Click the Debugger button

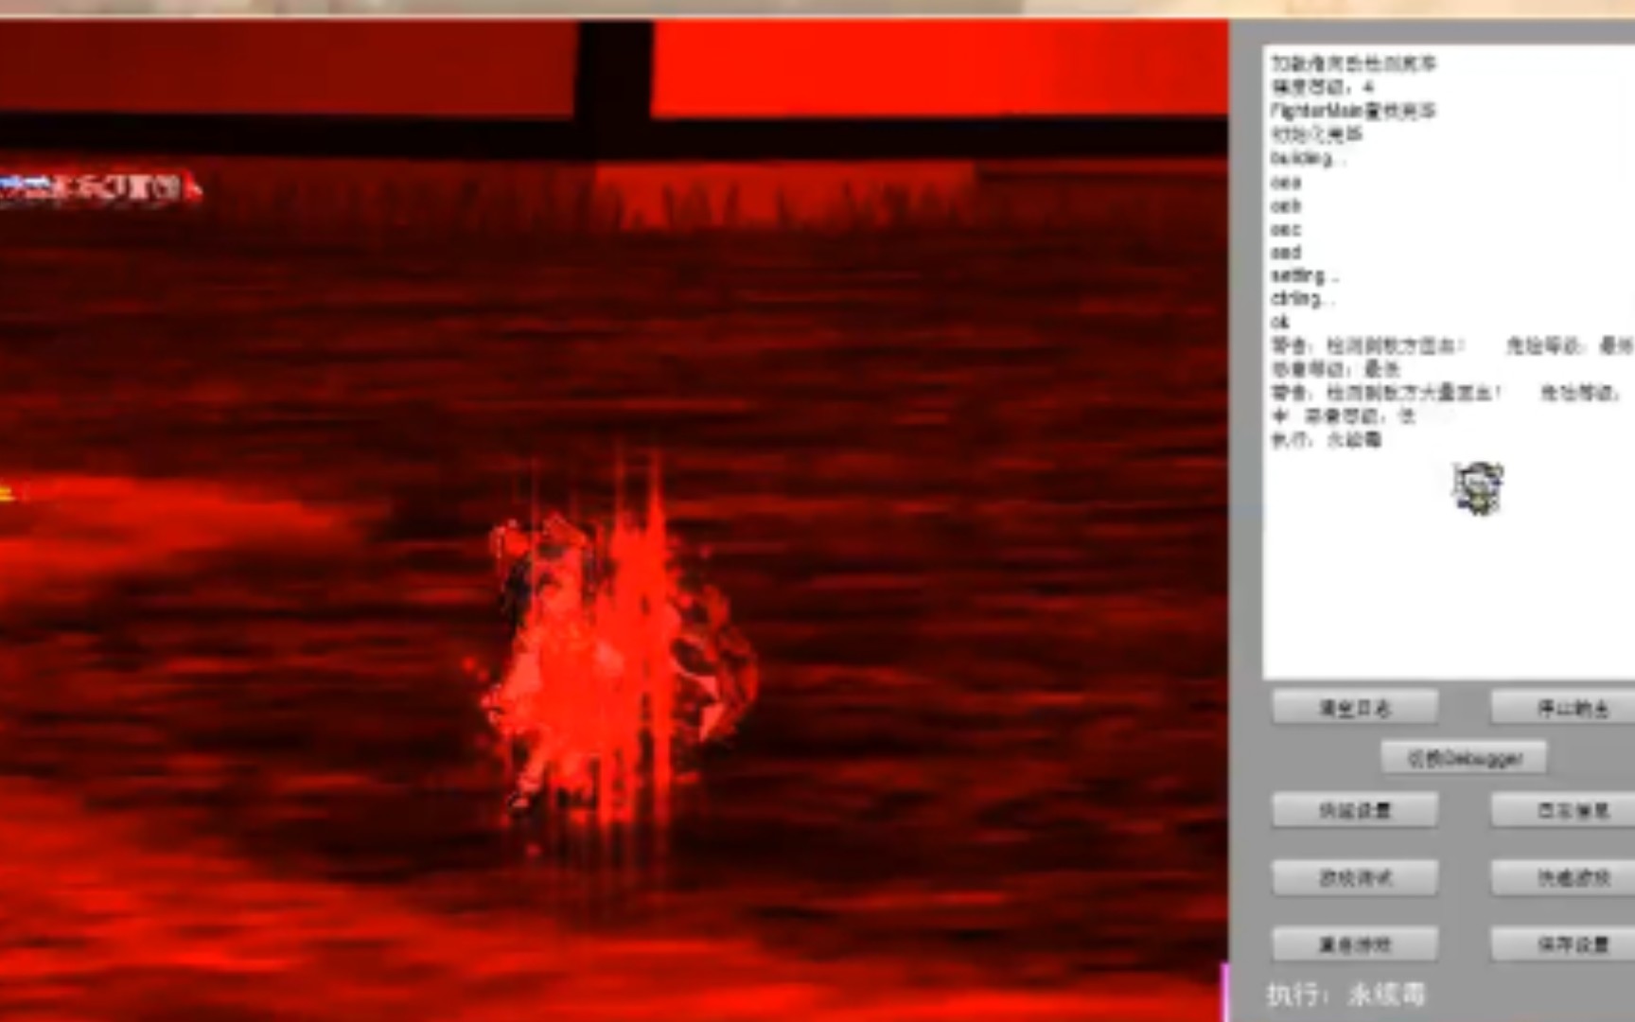pyautogui.click(x=1464, y=758)
